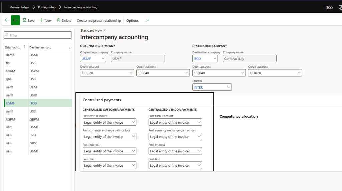The height and width of the screenshot is (191, 342).
Task: Open grid column options three-dot icon
Action: tap(70, 47)
